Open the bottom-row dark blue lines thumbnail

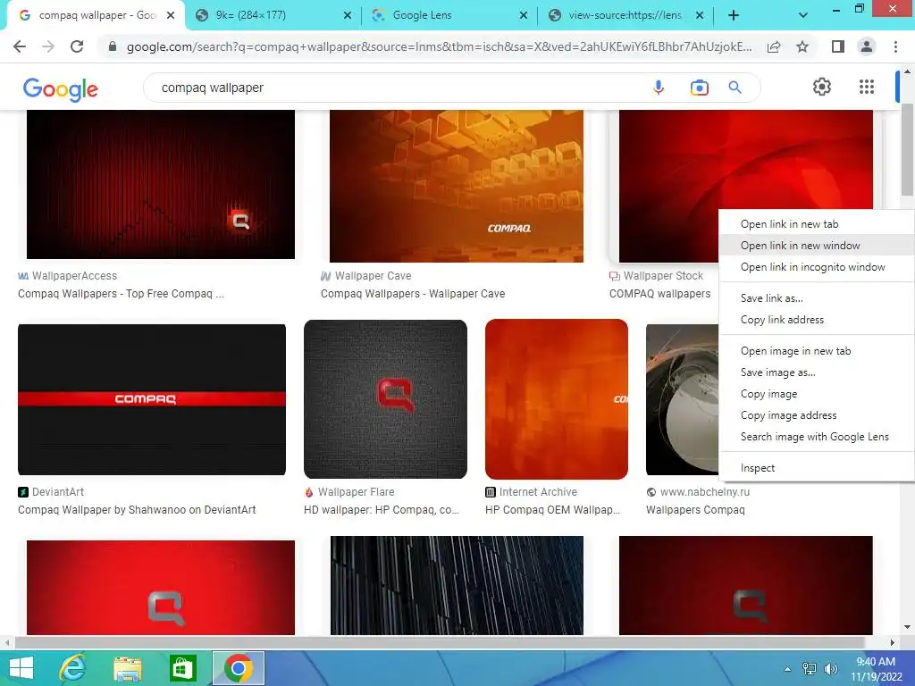coord(457,585)
